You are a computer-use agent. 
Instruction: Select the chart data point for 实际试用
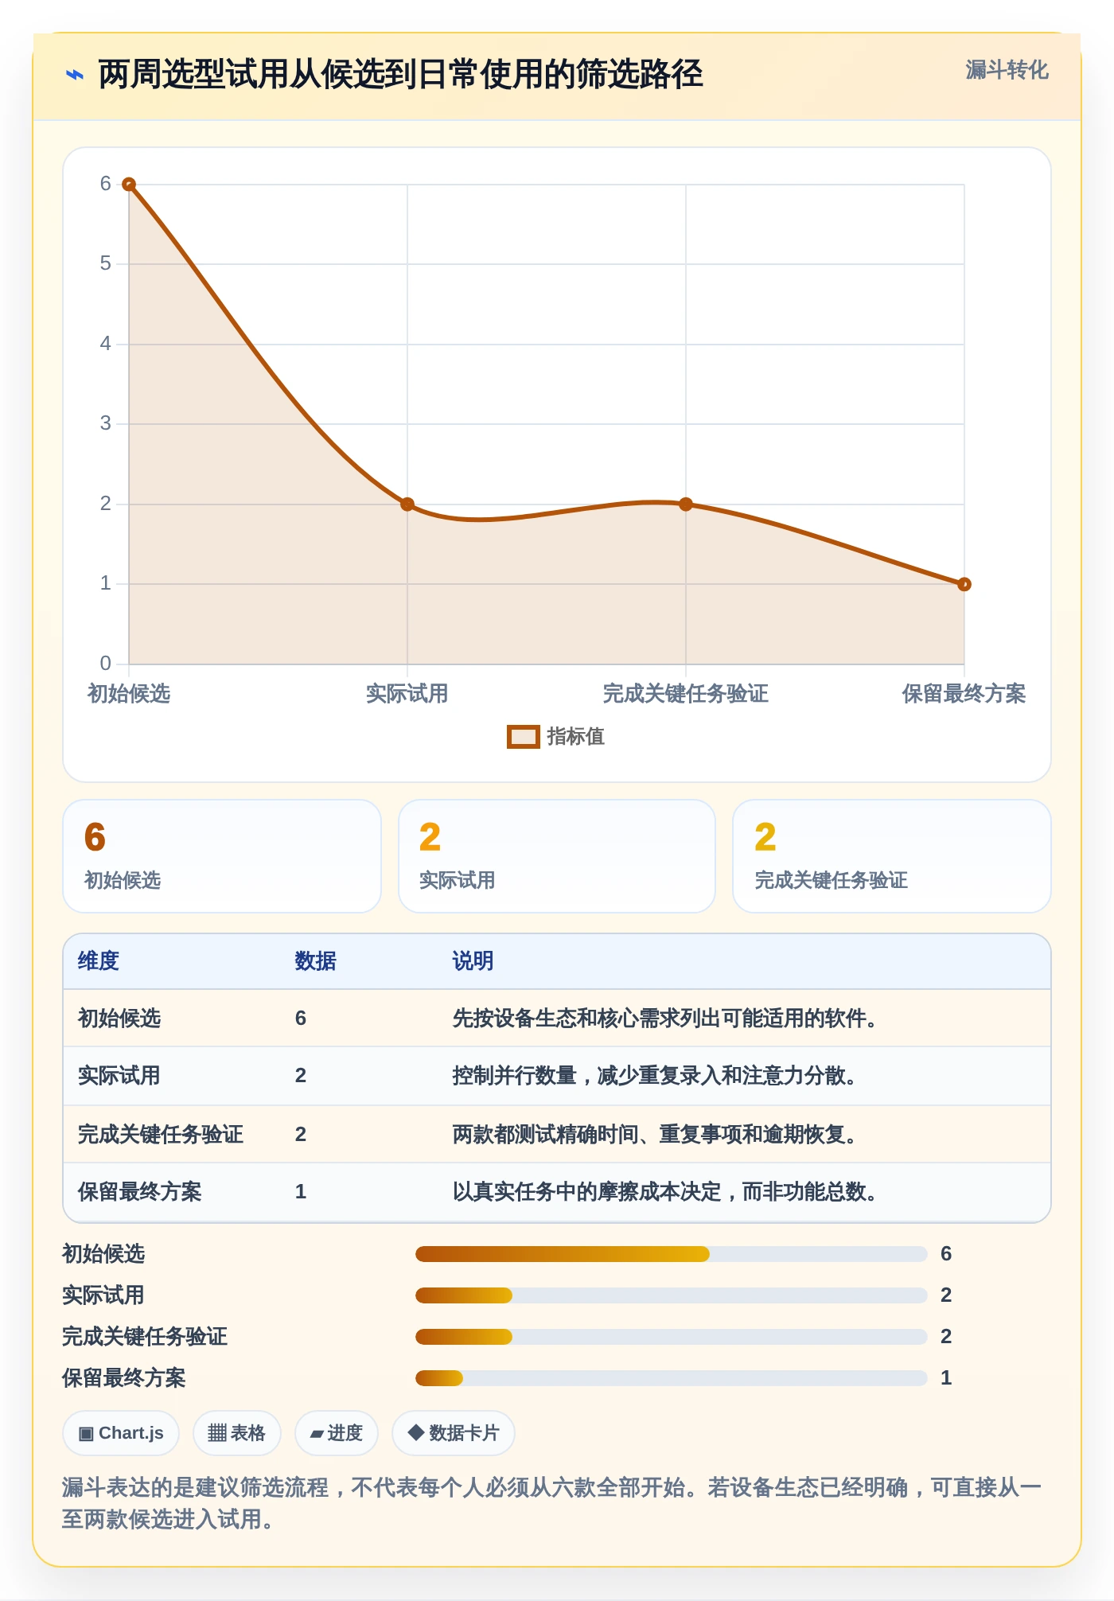(407, 504)
